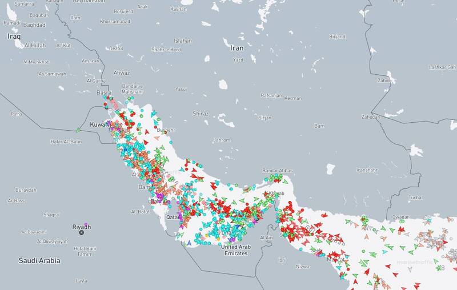
Task: Click the Baghdad city label
Action: pyautogui.click(x=34, y=25)
